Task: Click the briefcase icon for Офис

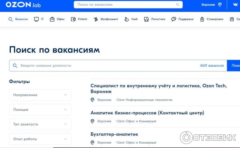Action: click(52, 19)
